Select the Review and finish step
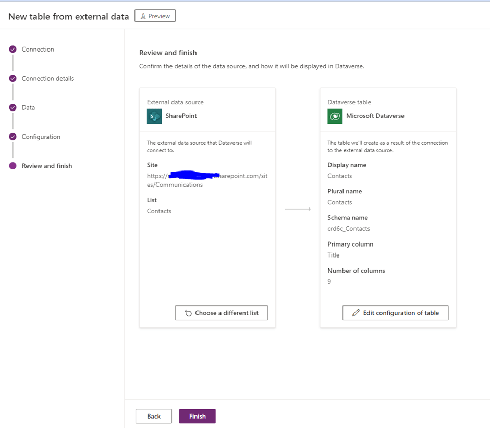 click(47, 166)
